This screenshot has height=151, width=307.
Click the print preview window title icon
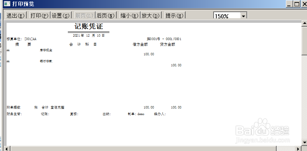[7, 4]
